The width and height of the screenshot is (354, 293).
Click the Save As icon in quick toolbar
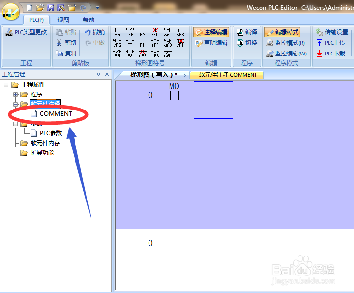pyautogui.click(x=61, y=8)
